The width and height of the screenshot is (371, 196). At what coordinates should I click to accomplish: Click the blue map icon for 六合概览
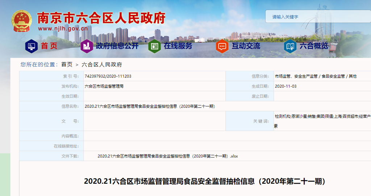click(x=290, y=46)
